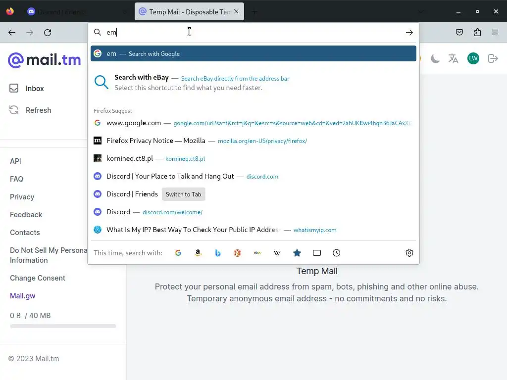Click the Refresh circular arrows icon
The width and height of the screenshot is (507, 380).
pyautogui.click(x=14, y=110)
